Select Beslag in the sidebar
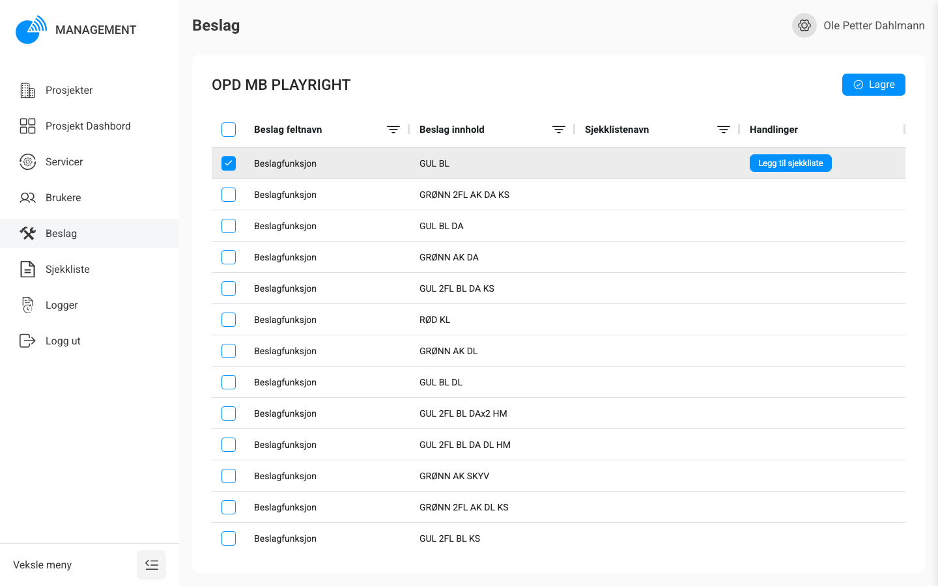This screenshot has height=586, width=938. tap(89, 234)
